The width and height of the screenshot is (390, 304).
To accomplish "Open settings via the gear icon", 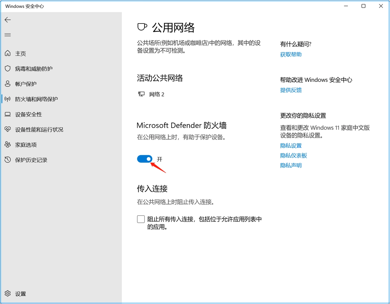I will [x=8, y=294].
